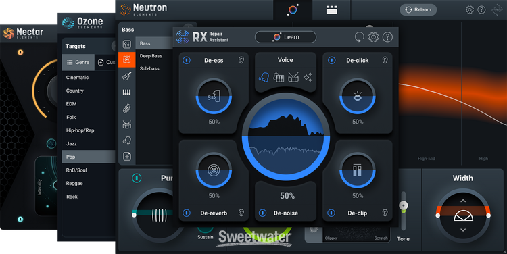The width and height of the screenshot is (507, 254).
Task: Listen to De-clip via ear icon
Action: tap(385, 213)
